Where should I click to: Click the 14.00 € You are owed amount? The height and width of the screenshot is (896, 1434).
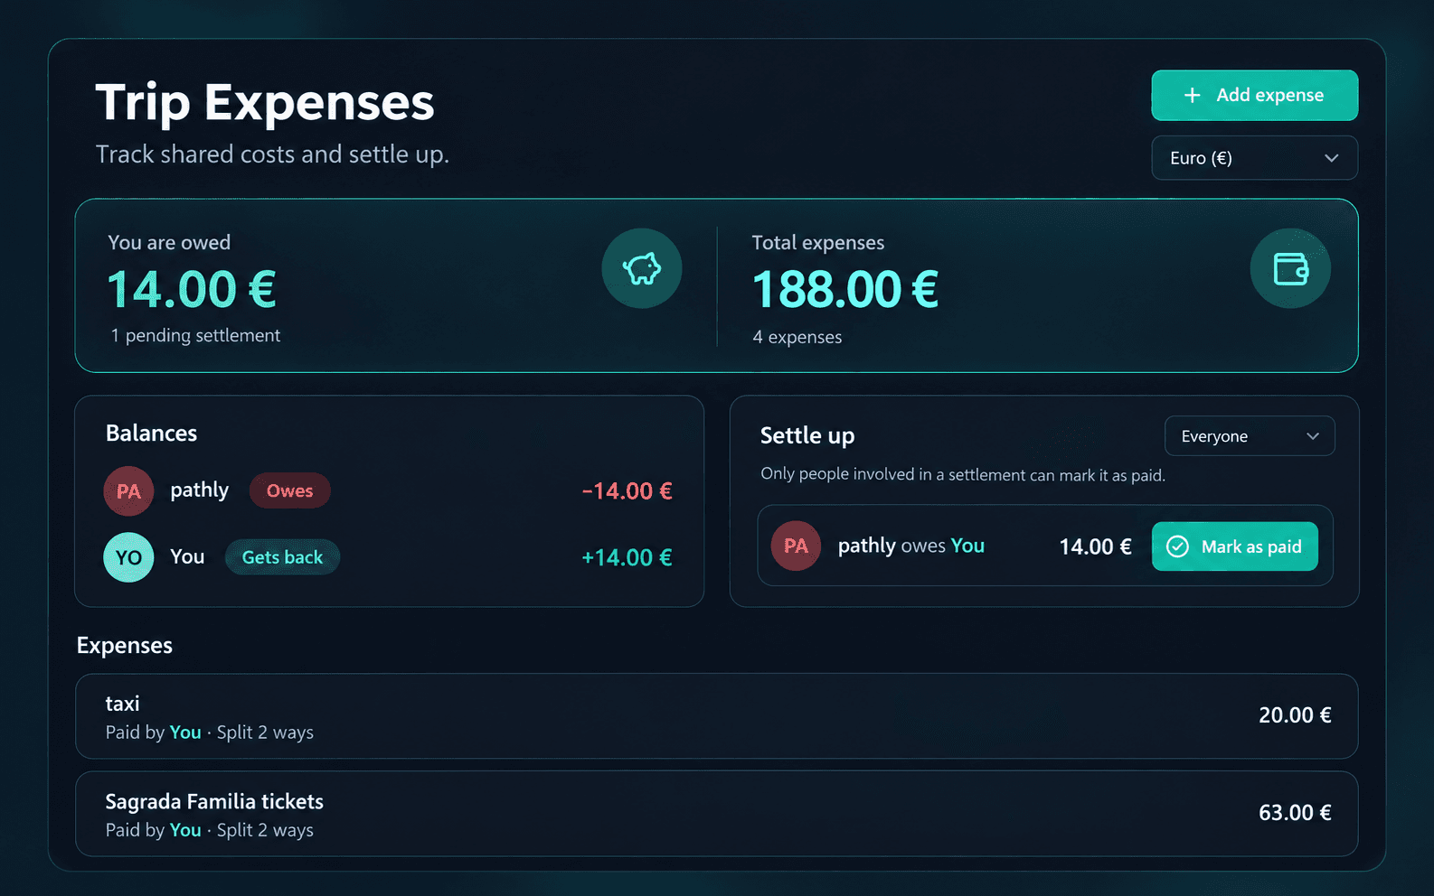click(x=192, y=289)
